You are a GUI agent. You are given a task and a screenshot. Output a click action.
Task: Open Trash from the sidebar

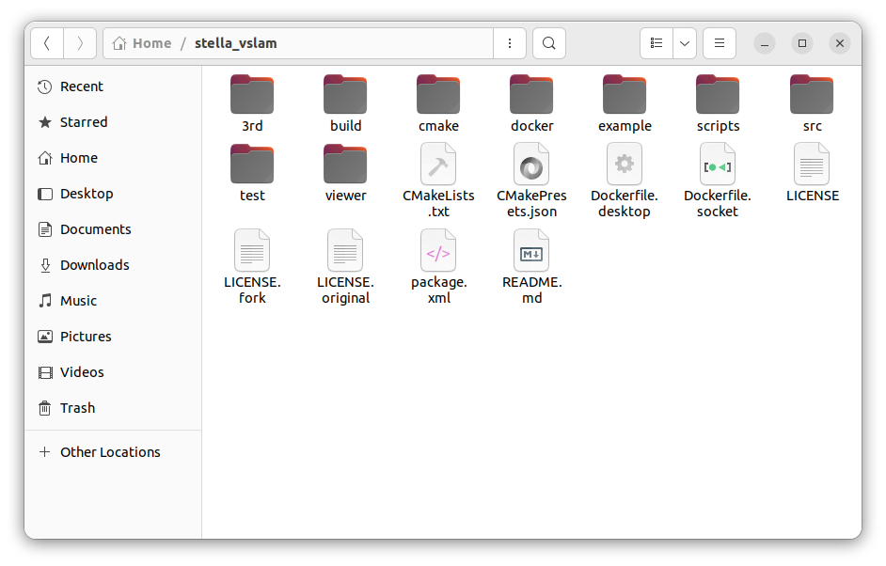pos(75,408)
